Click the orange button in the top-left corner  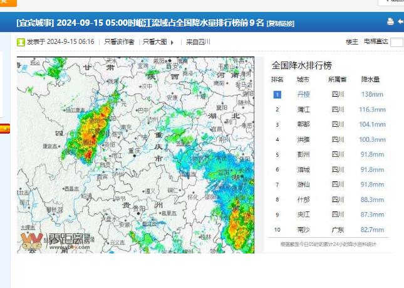click(8, 3)
